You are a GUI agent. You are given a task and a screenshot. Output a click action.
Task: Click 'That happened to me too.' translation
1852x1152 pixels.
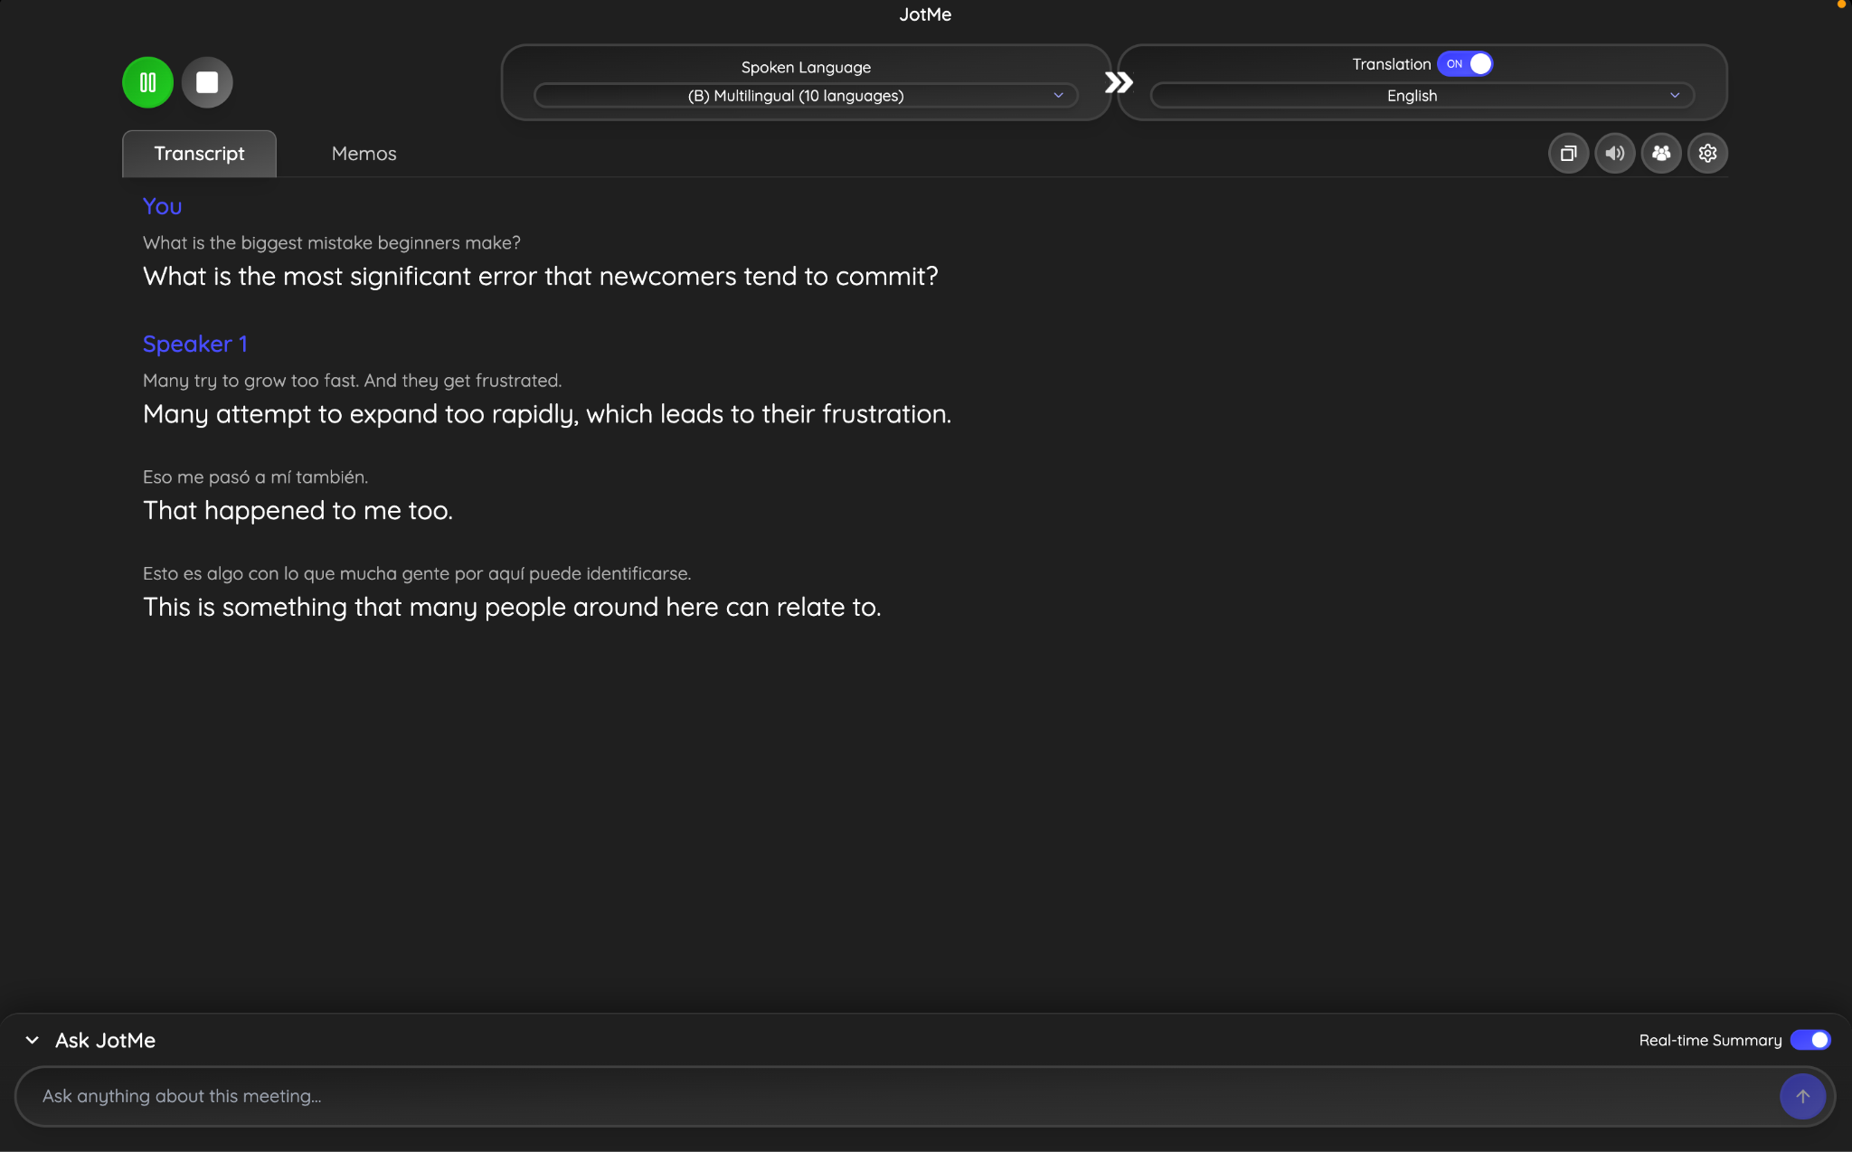click(298, 511)
